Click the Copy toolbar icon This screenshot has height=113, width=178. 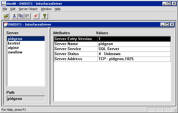[x=21, y=16]
